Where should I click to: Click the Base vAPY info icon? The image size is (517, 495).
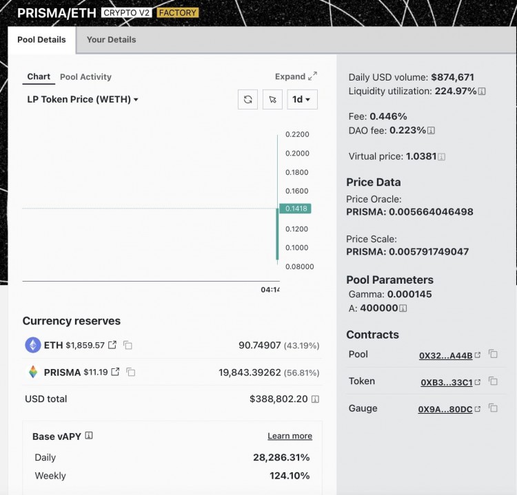[89, 436]
